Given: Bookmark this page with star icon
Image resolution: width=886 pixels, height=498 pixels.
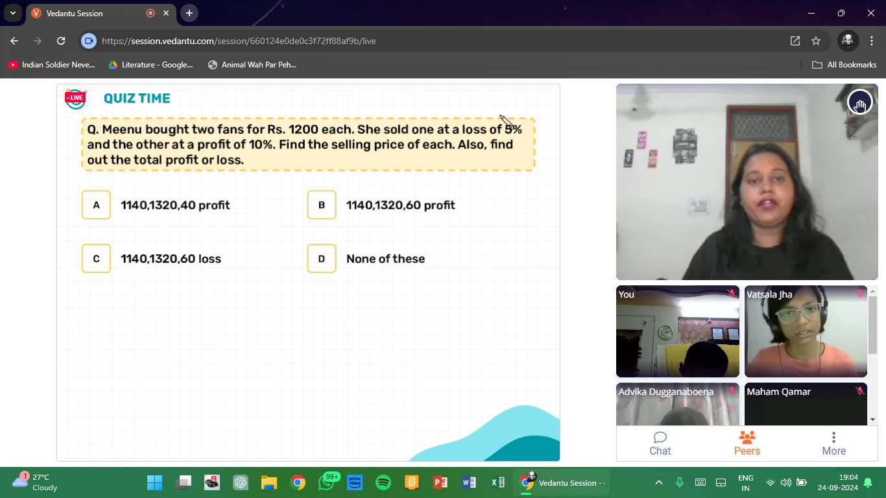Looking at the screenshot, I should pos(816,41).
